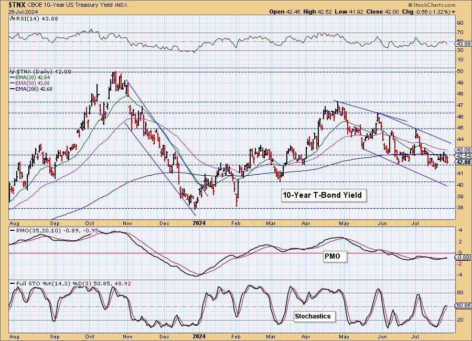Click the High 42.52 value
The image size is (472, 341).
tap(317, 12)
